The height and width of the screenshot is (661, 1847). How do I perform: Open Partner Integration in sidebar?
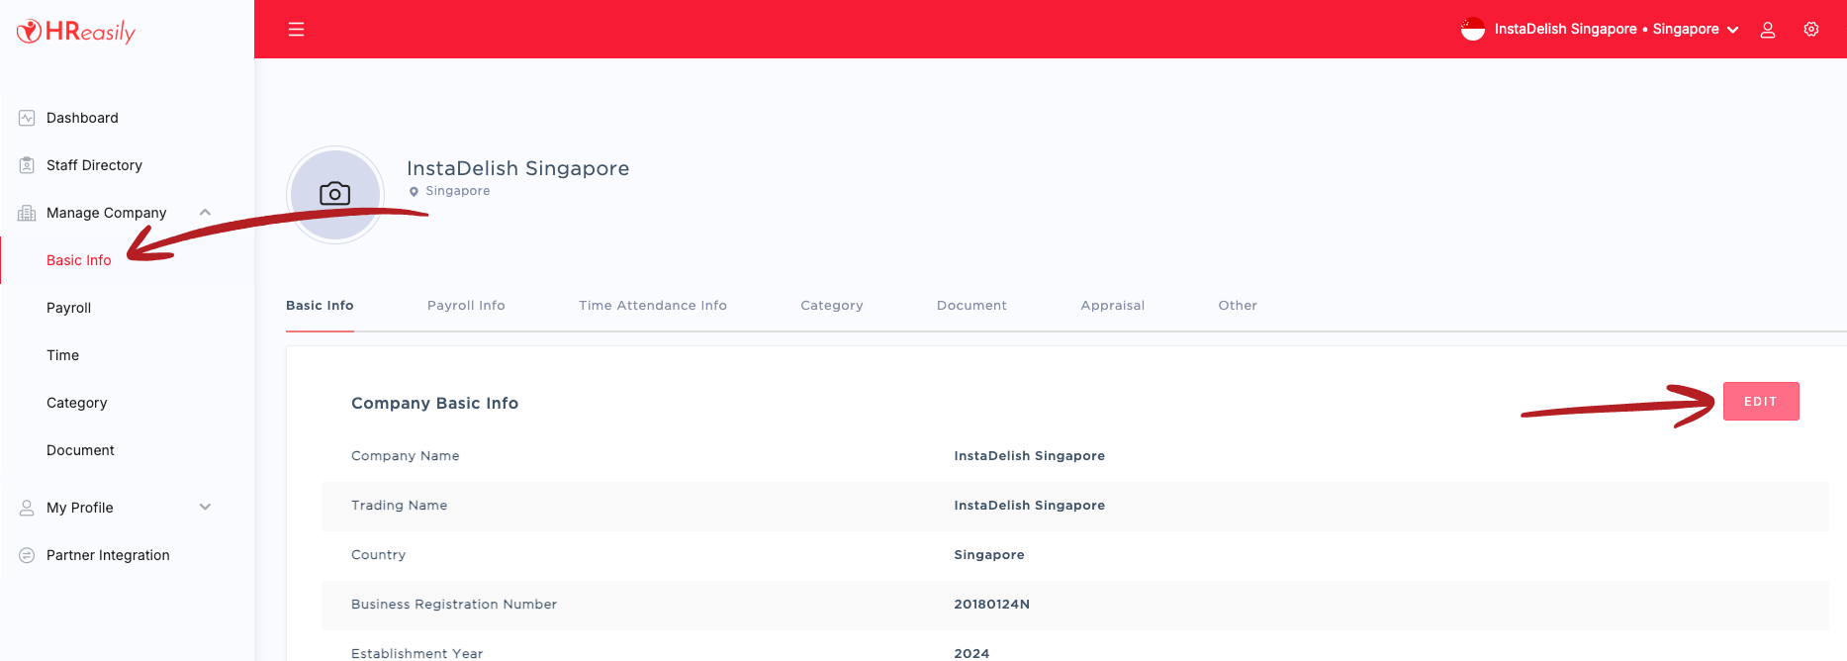[108, 555]
